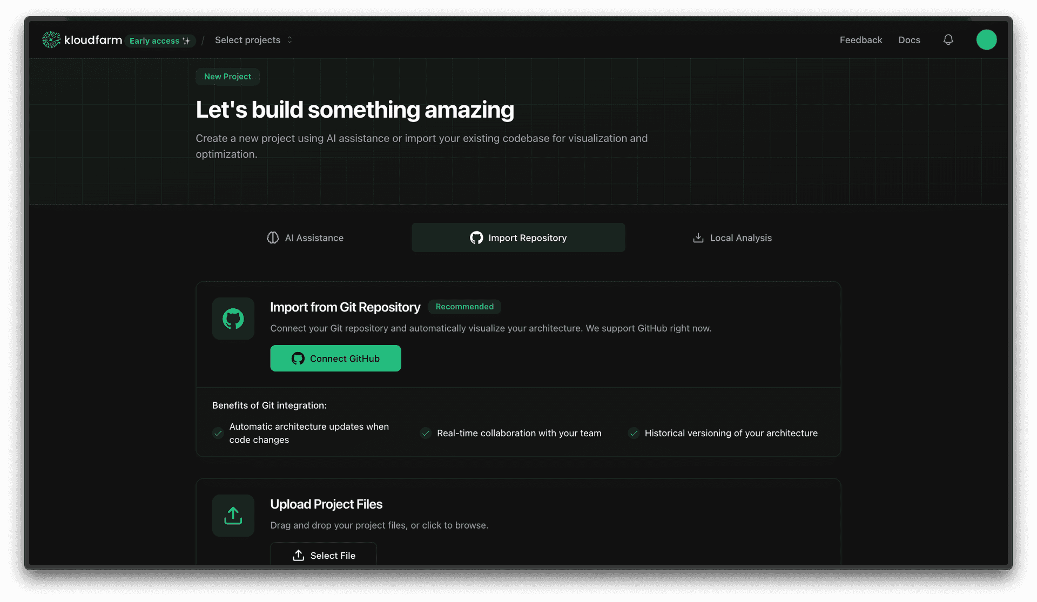Open the Docs link
This screenshot has height=602, width=1037.
coord(909,39)
